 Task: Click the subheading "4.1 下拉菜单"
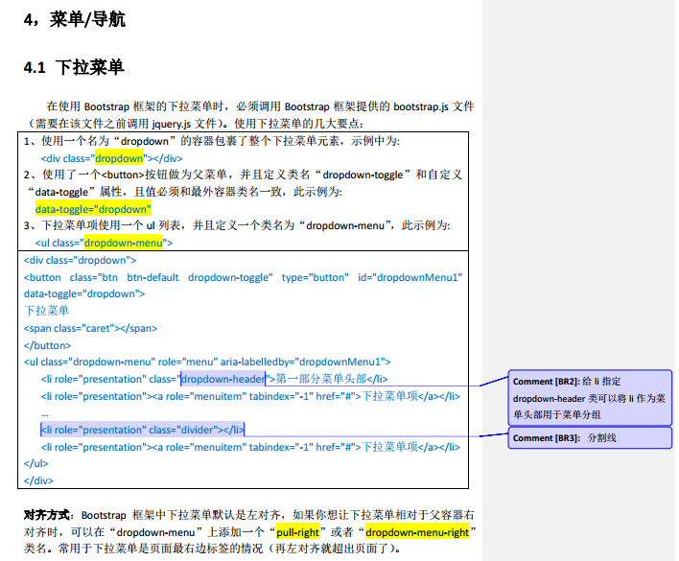[x=74, y=67]
